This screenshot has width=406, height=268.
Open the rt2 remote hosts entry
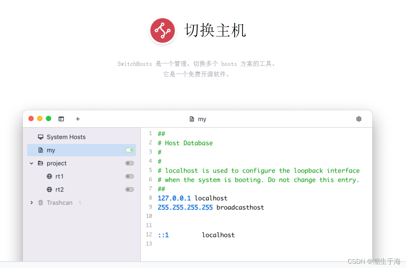pyautogui.click(x=81, y=190)
